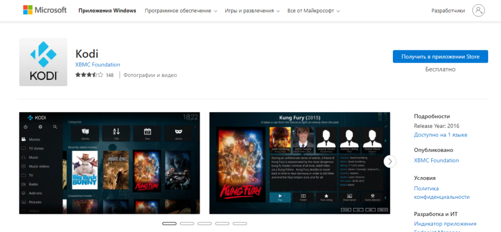Open the Kodi home screen screenshot
Viewport: 501px width, 232px height.
tap(109, 163)
